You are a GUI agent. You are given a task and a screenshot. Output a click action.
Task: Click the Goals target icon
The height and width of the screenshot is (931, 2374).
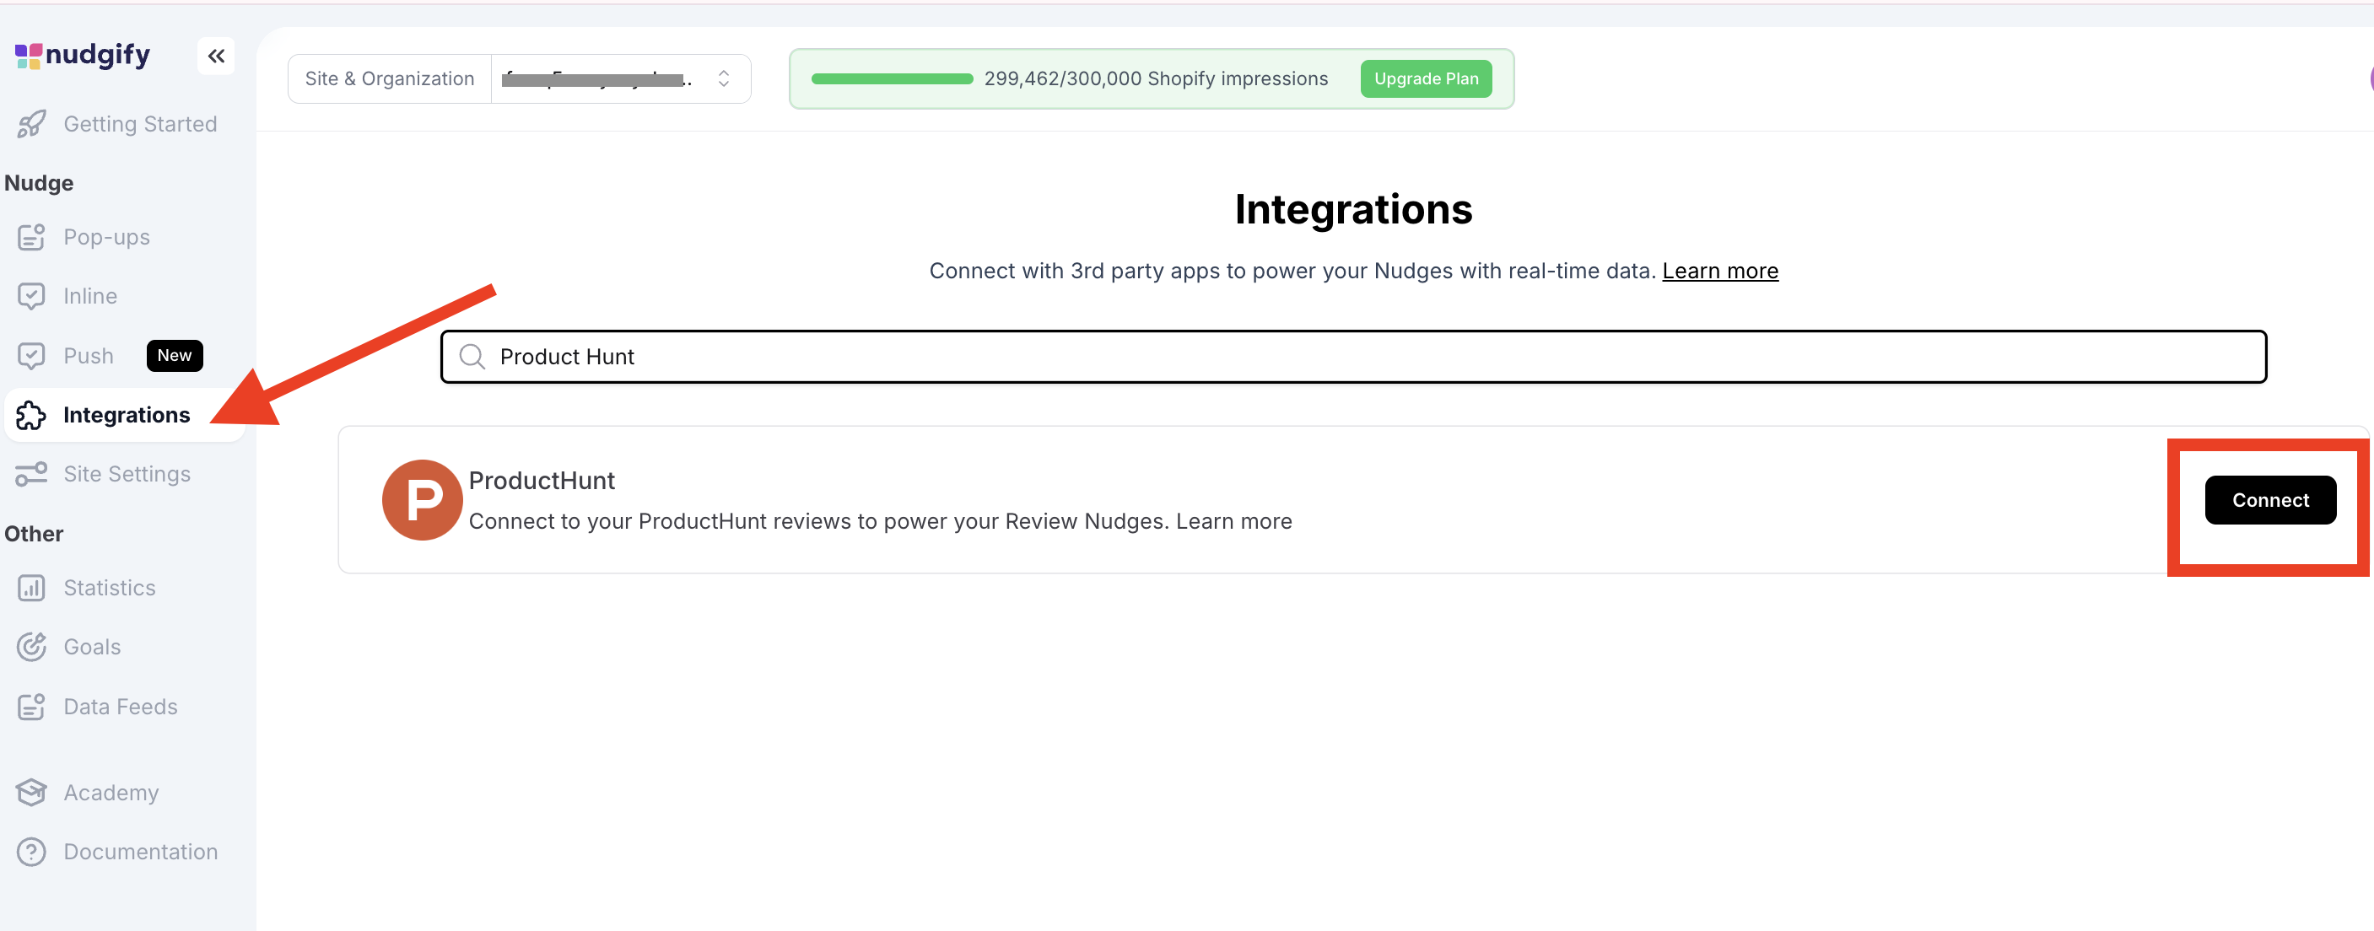pyautogui.click(x=31, y=647)
